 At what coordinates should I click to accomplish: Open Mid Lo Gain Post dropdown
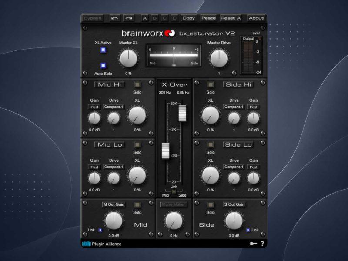pyautogui.click(x=94, y=167)
